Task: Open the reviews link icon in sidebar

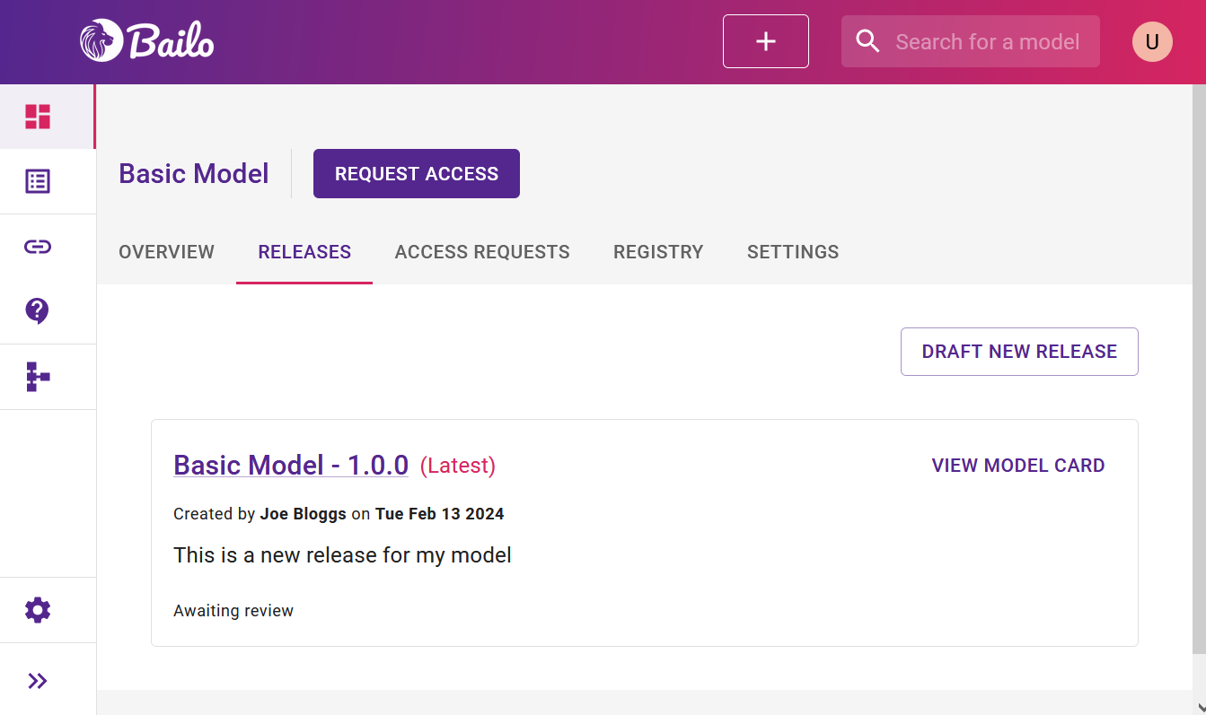Action: (37, 246)
